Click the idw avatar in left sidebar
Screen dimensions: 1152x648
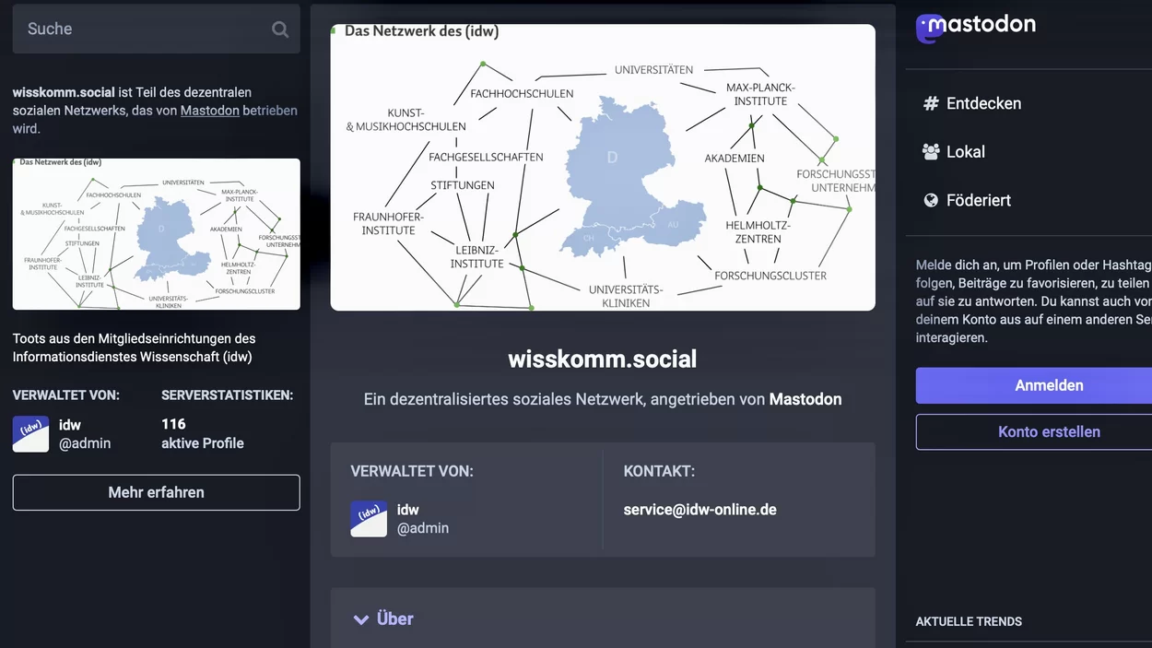coord(30,434)
